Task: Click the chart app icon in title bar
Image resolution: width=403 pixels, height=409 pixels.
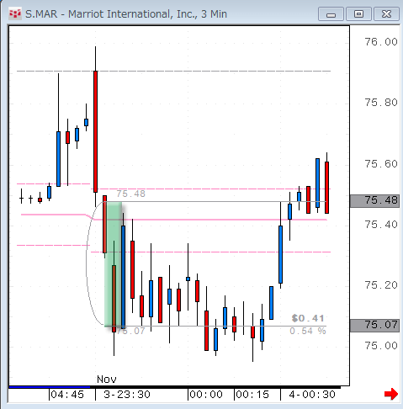Action: tap(14, 14)
